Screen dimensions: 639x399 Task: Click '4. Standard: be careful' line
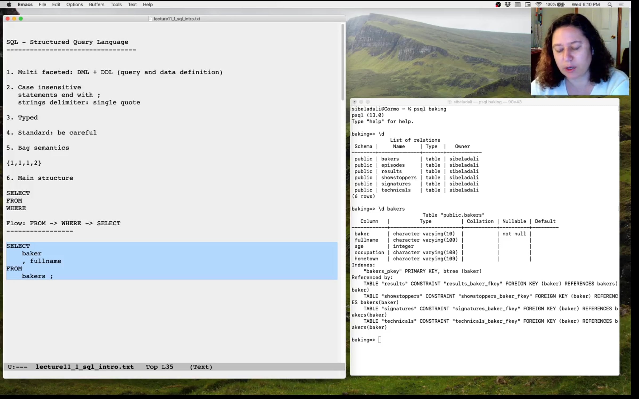point(51,133)
